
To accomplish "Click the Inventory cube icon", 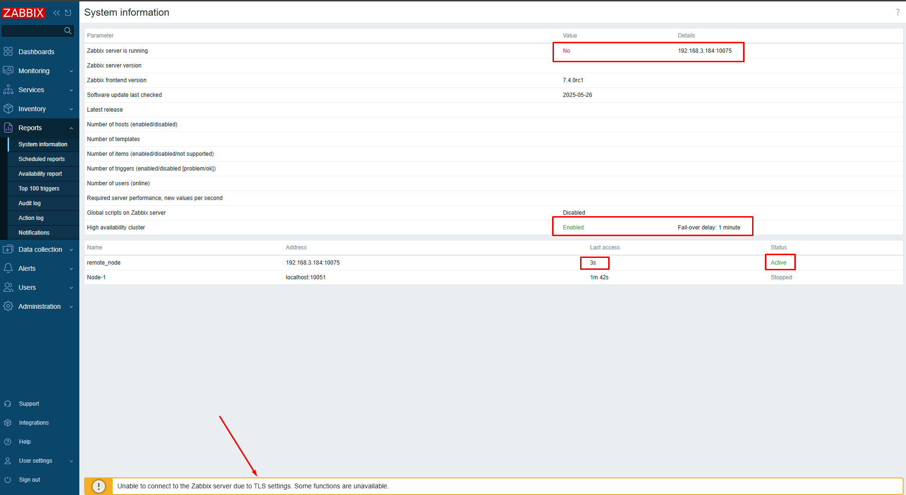I will pyautogui.click(x=8, y=108).
